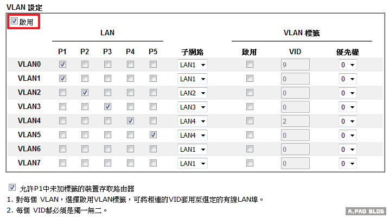Open VLAN0 priority dropdown
The width and height of the screenshot is (389, 218).
(x=347, y=65)
